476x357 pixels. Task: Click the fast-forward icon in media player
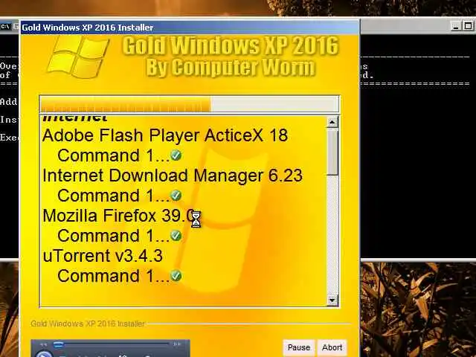click(x=177, y=344)
